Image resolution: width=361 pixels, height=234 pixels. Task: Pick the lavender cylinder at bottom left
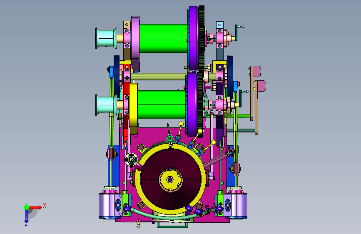coord(107,206)
